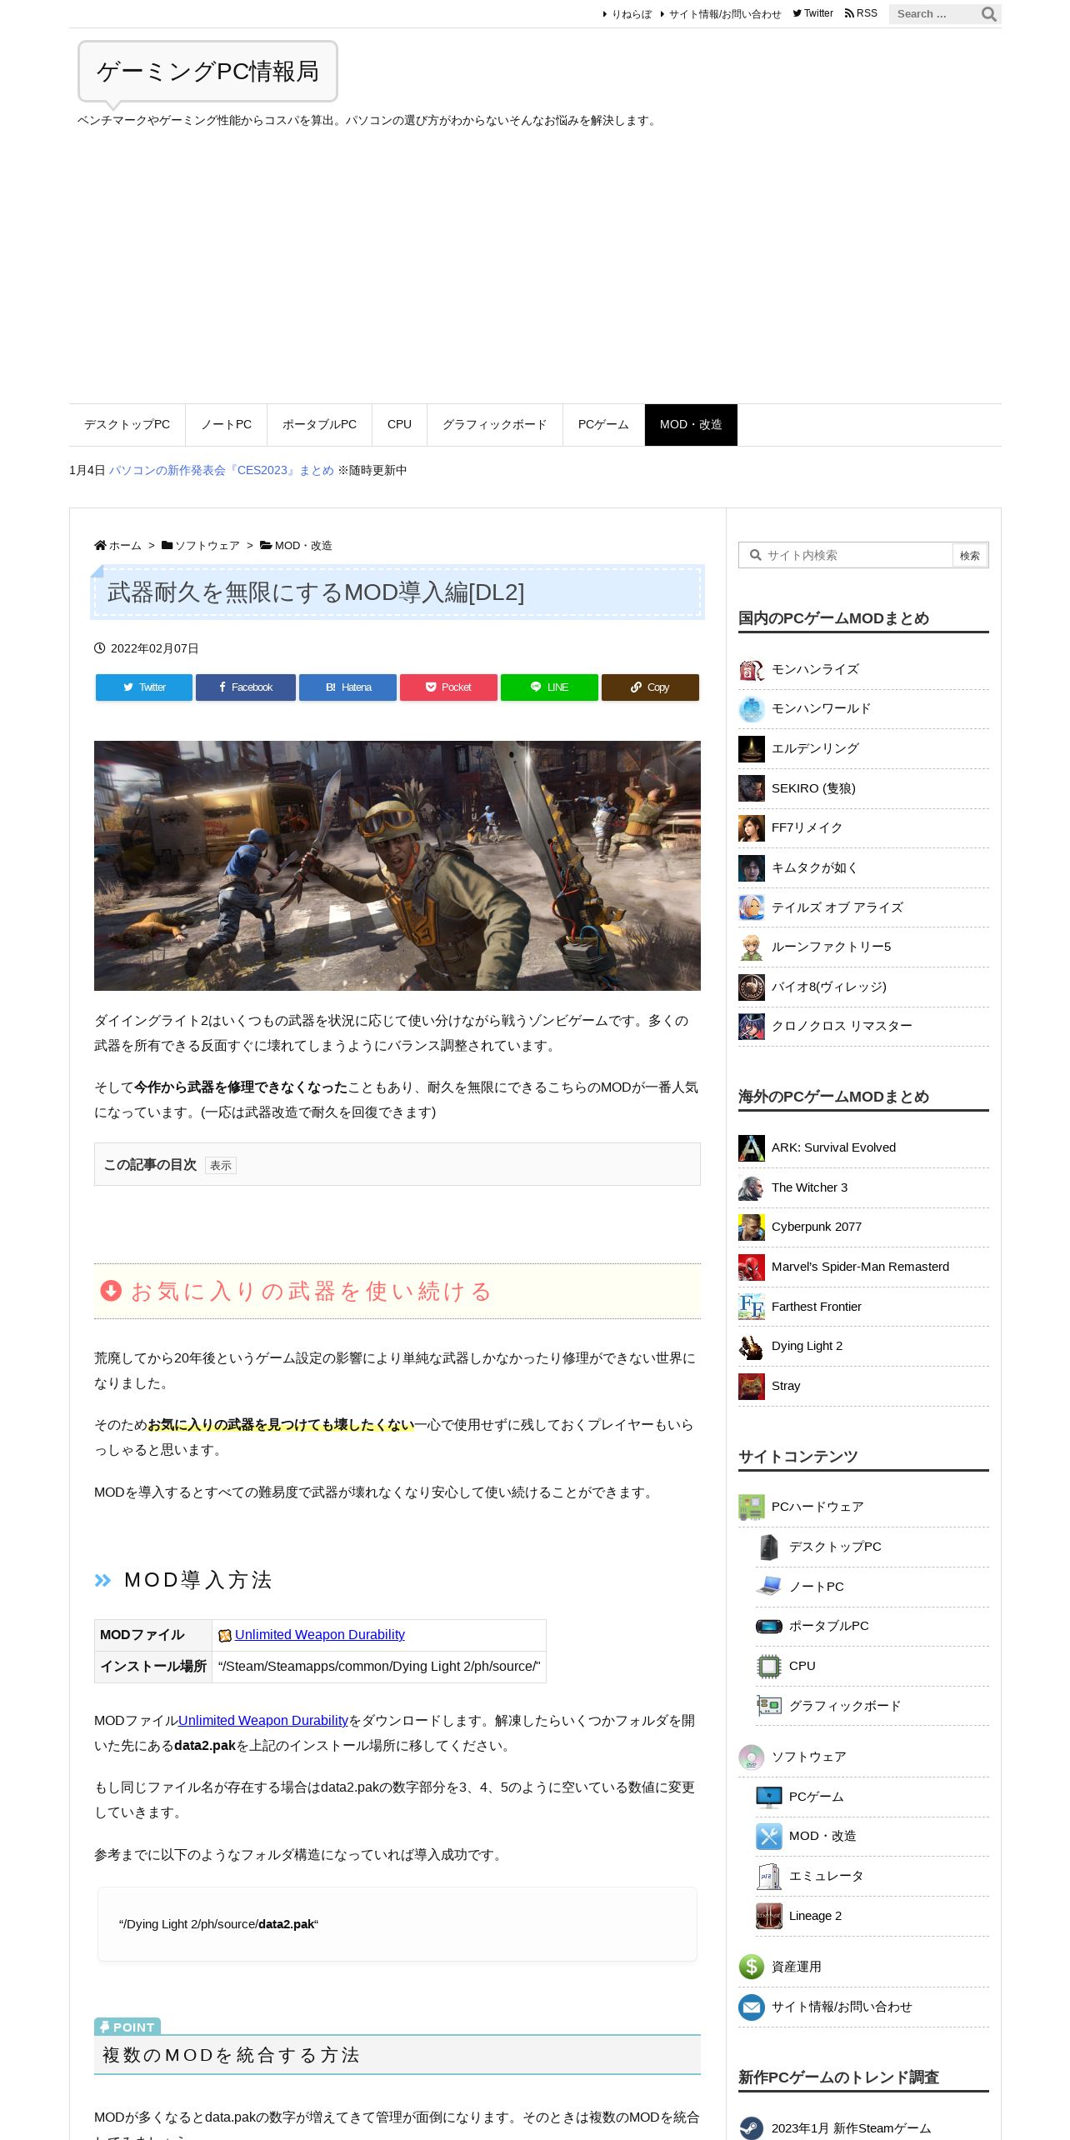Click the ARK: Survival Evolved icon
Screen dimensions: 1070x2140
click(x=751, y=1148)
